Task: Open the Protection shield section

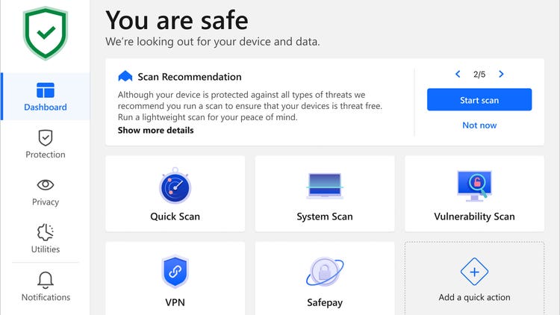Action: (46, 138)
